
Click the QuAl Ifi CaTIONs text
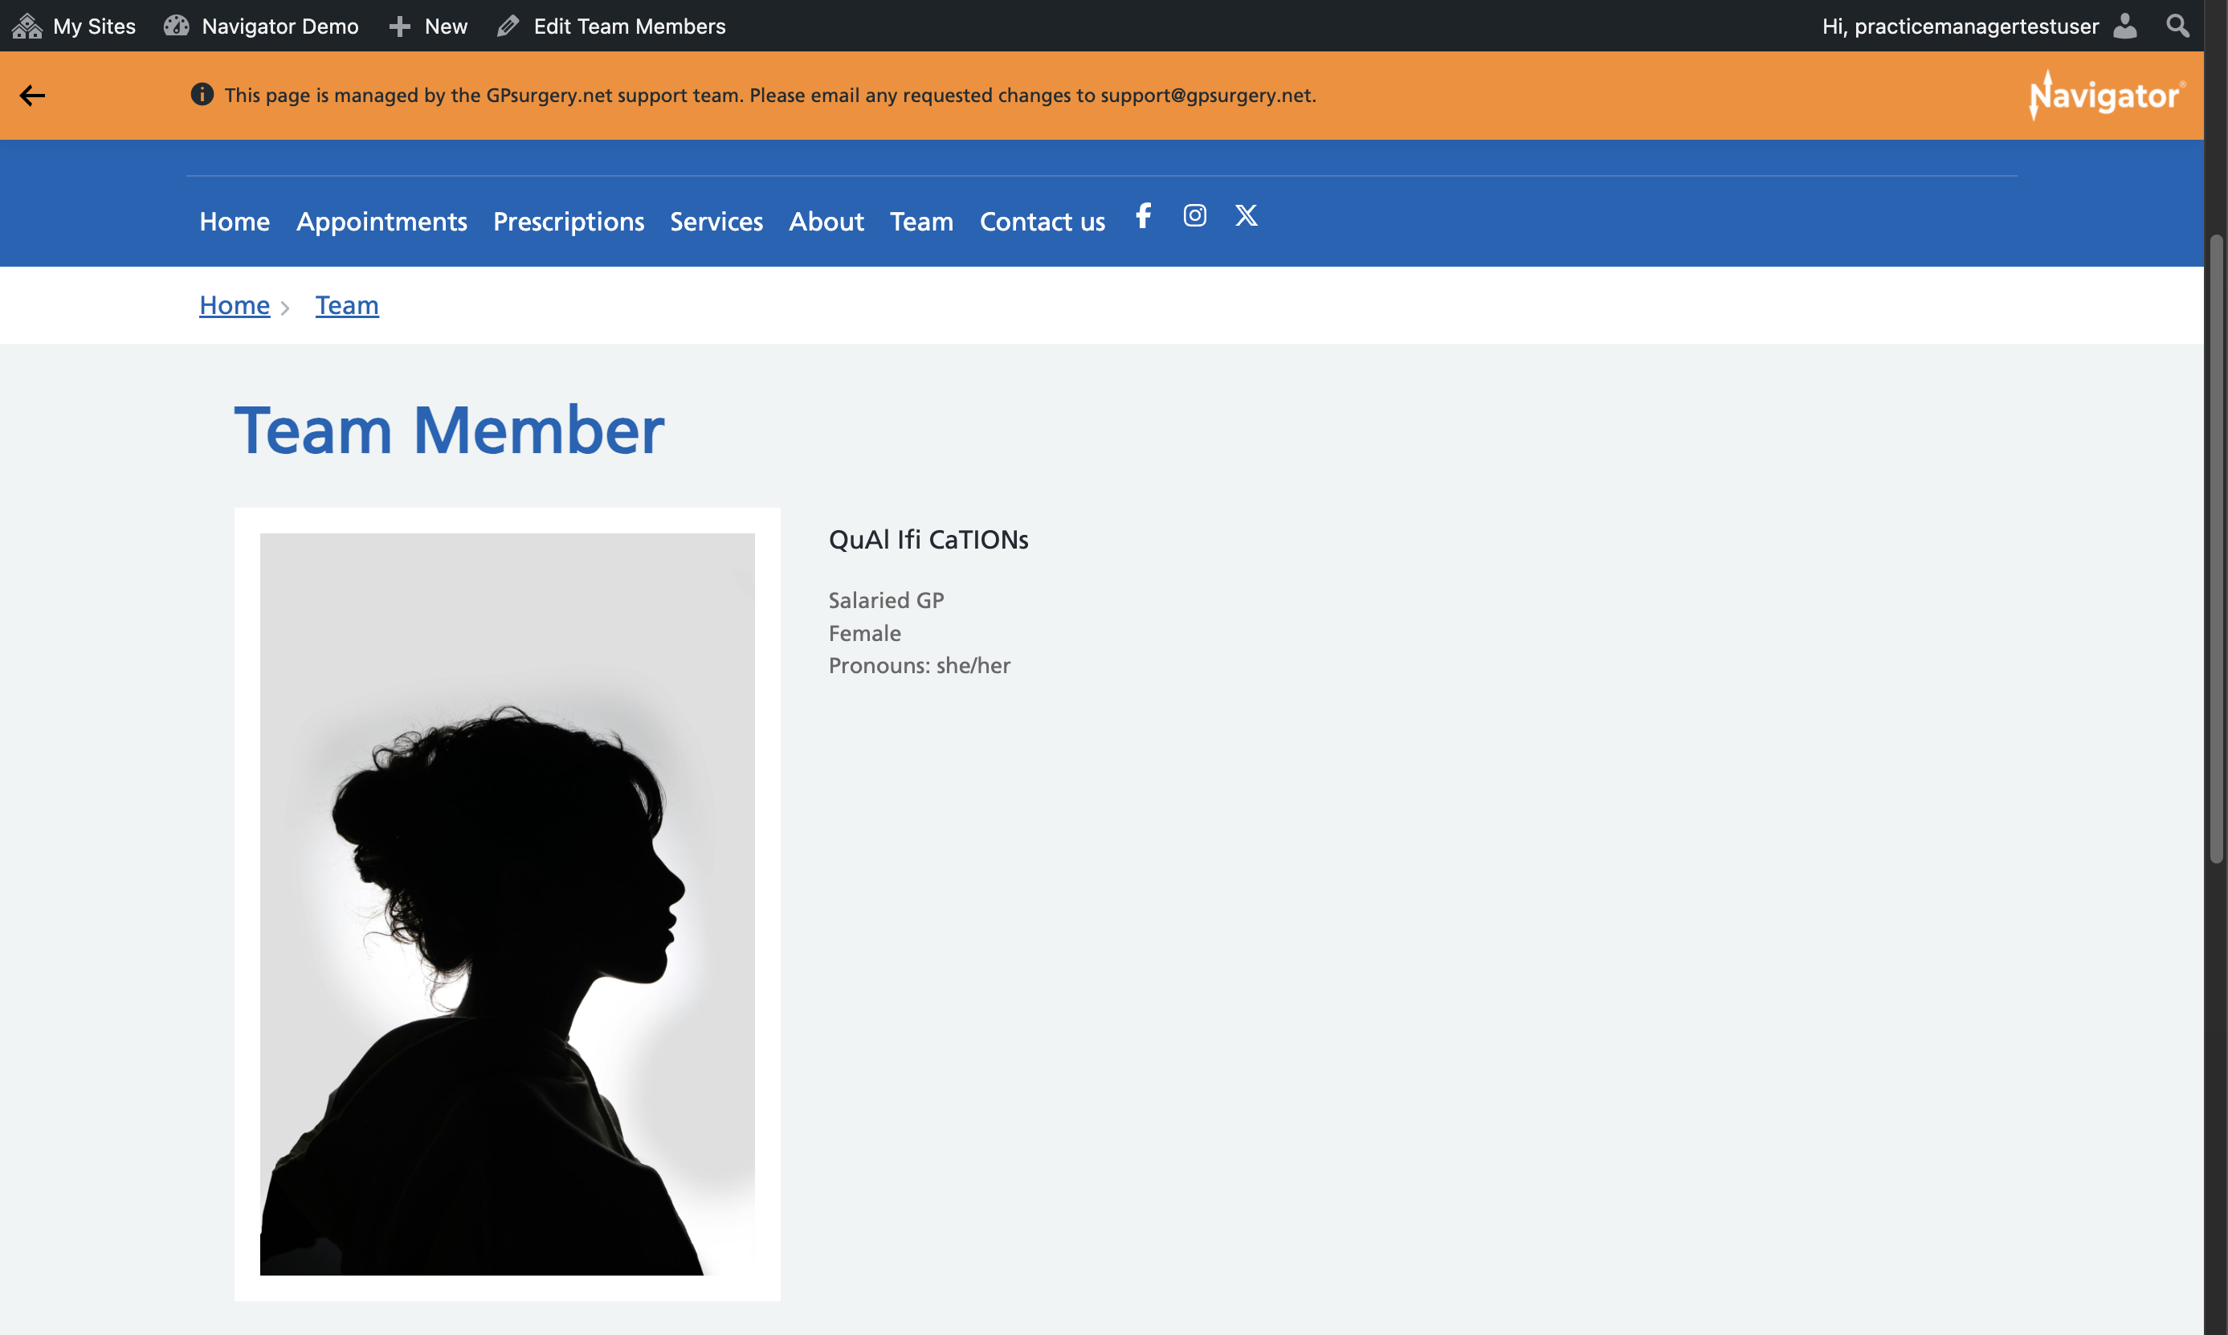(x=928, y=539)
